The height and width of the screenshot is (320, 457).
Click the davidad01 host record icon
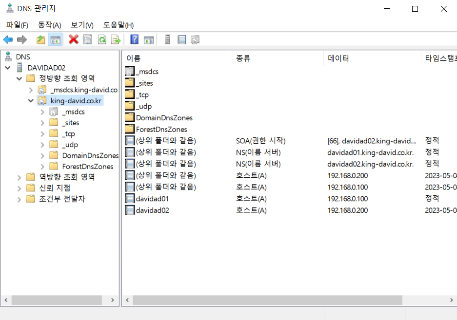click(x=130, y=199)
